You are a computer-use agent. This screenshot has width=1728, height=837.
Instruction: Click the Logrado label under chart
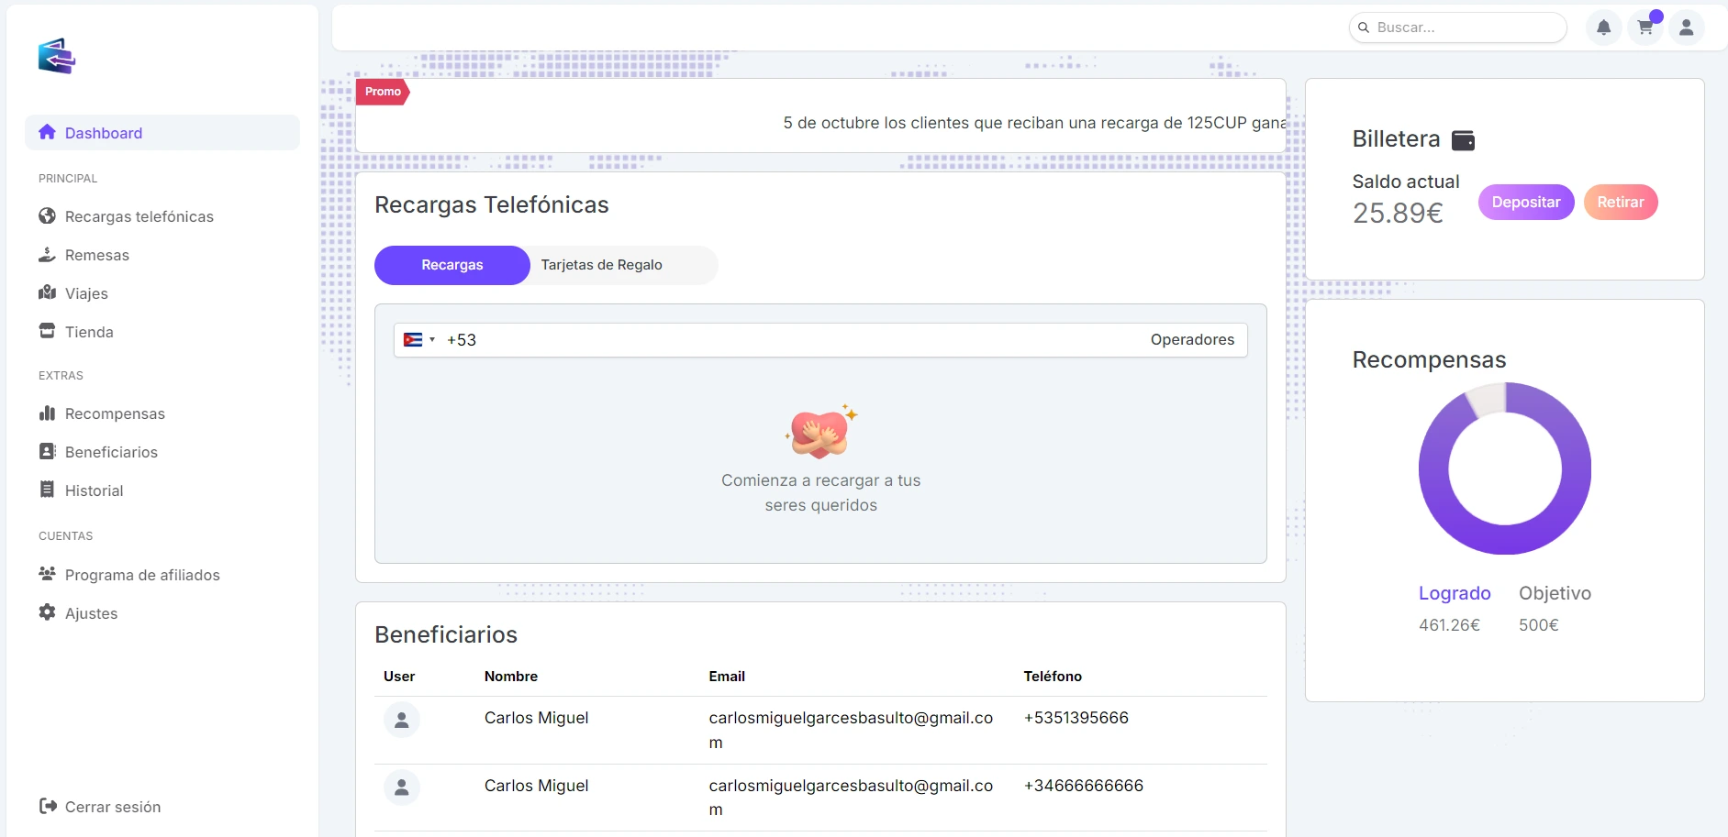[x=1455, y=593]
